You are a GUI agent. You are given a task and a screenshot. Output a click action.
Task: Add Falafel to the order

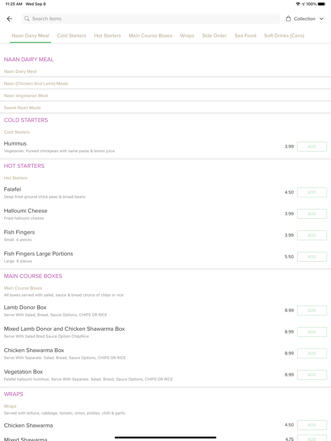point(312,193)
